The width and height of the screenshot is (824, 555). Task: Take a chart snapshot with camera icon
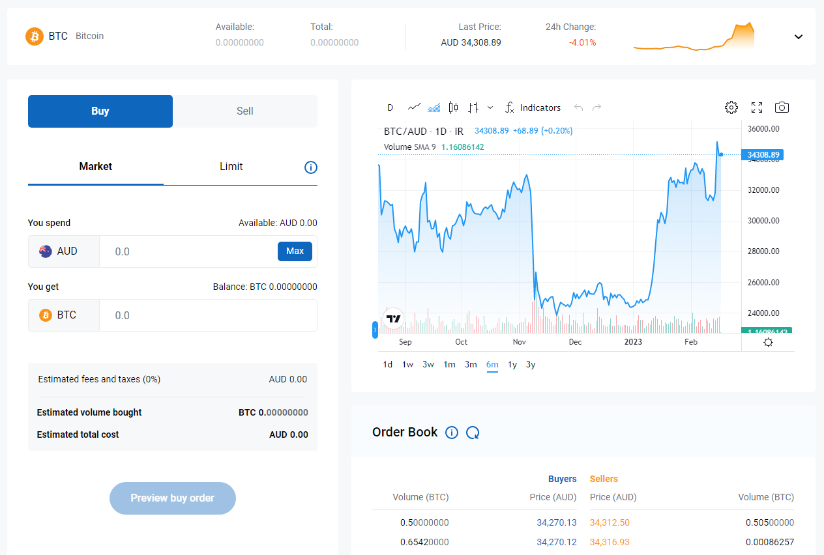pos(782,107)
